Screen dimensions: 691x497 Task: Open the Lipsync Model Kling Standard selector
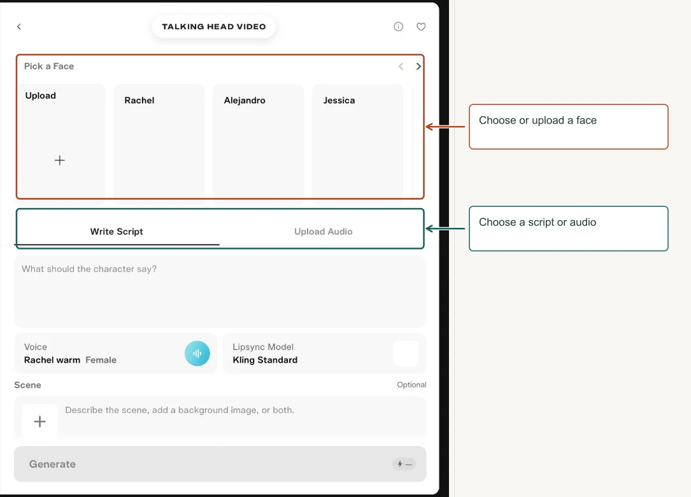point(324,353)
